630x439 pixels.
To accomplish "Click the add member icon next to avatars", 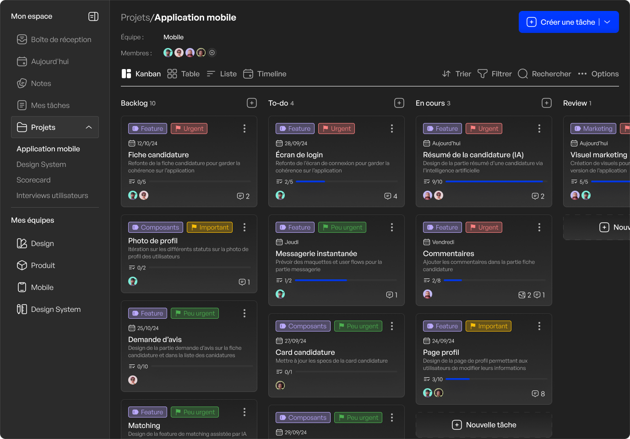I will [x=212, y=53].
